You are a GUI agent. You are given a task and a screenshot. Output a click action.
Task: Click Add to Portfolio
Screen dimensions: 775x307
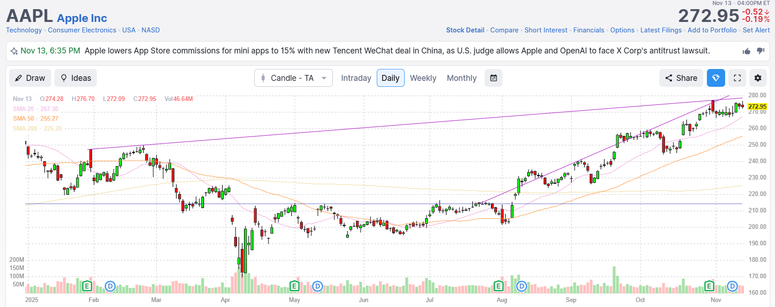(x=712, y=30)
